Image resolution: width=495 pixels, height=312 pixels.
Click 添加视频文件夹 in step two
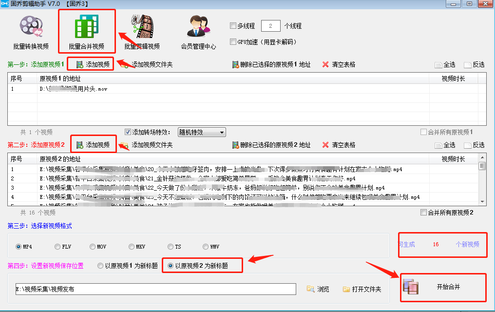(x=147, y=145)
